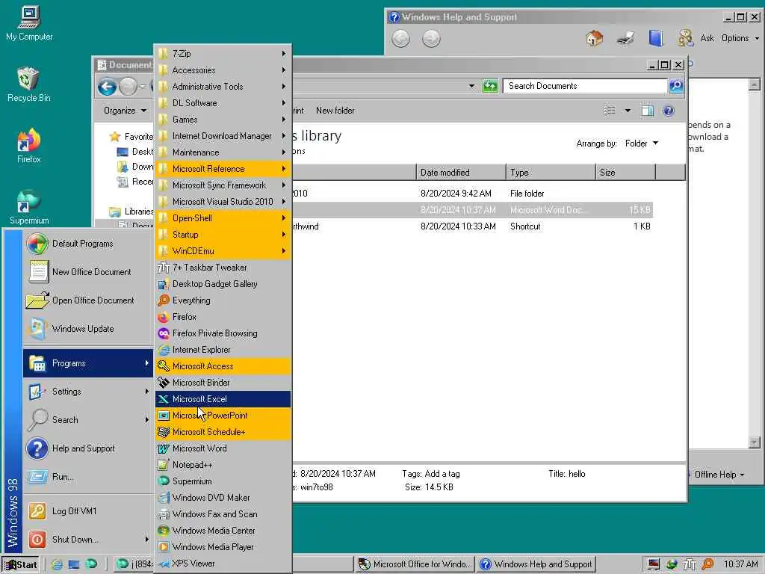Toggle the preview pane icon

(648, 111)
